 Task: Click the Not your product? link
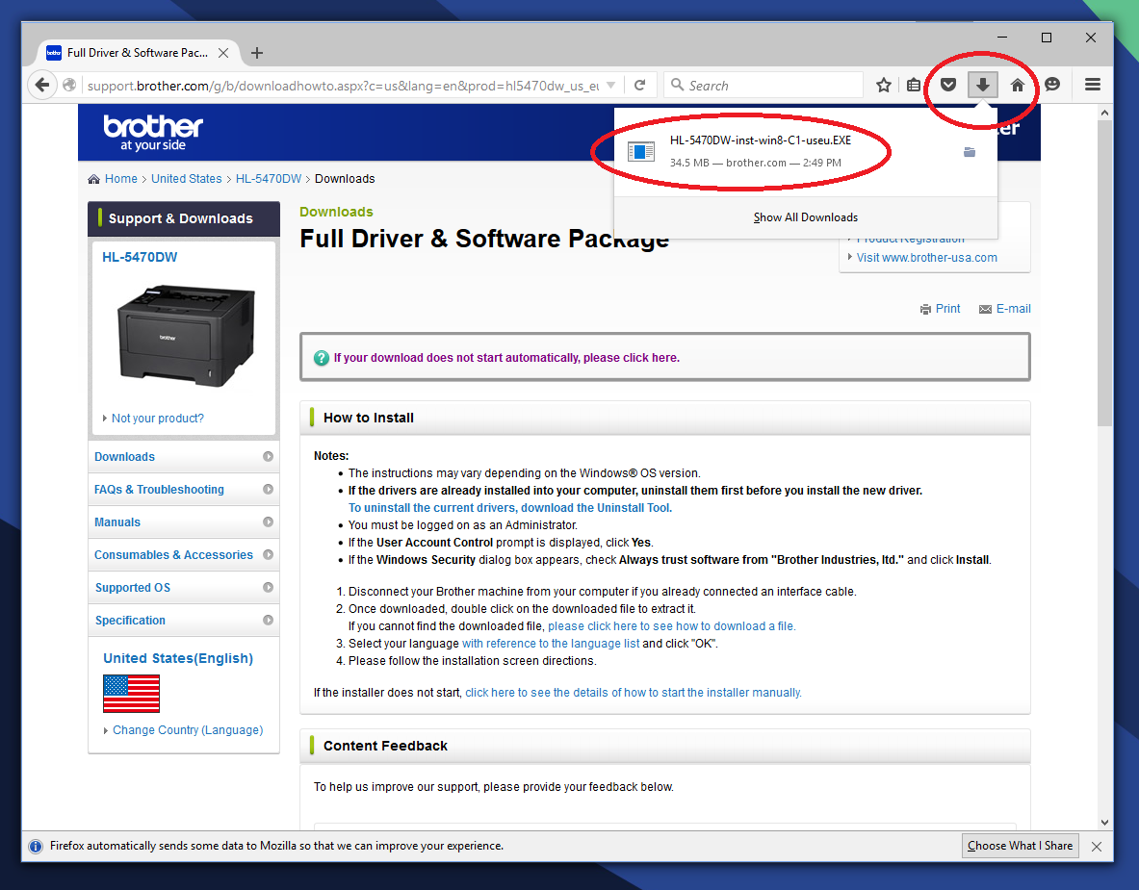[158, 419]
